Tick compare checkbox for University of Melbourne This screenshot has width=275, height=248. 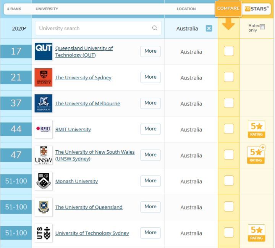(x=229, y=103)
